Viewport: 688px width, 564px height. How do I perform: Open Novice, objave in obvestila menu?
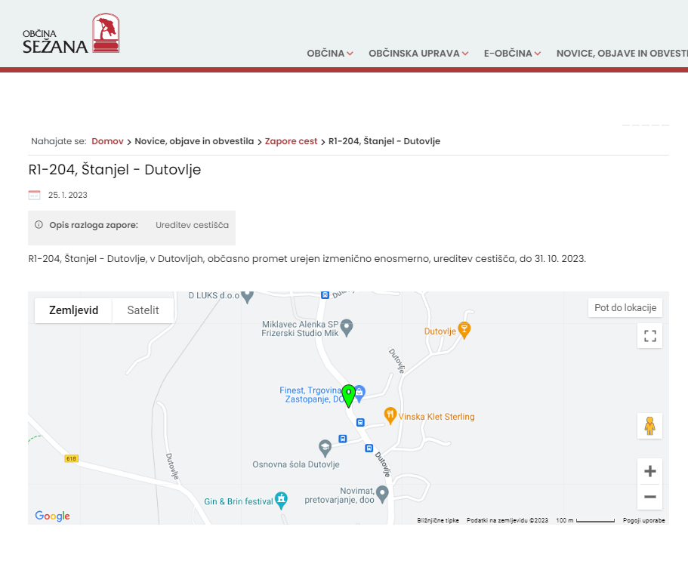[622, 54]
